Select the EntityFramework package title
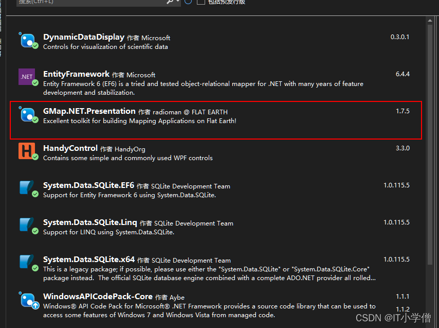This screenshot has width=439, height=328. [x=76, y=74]
